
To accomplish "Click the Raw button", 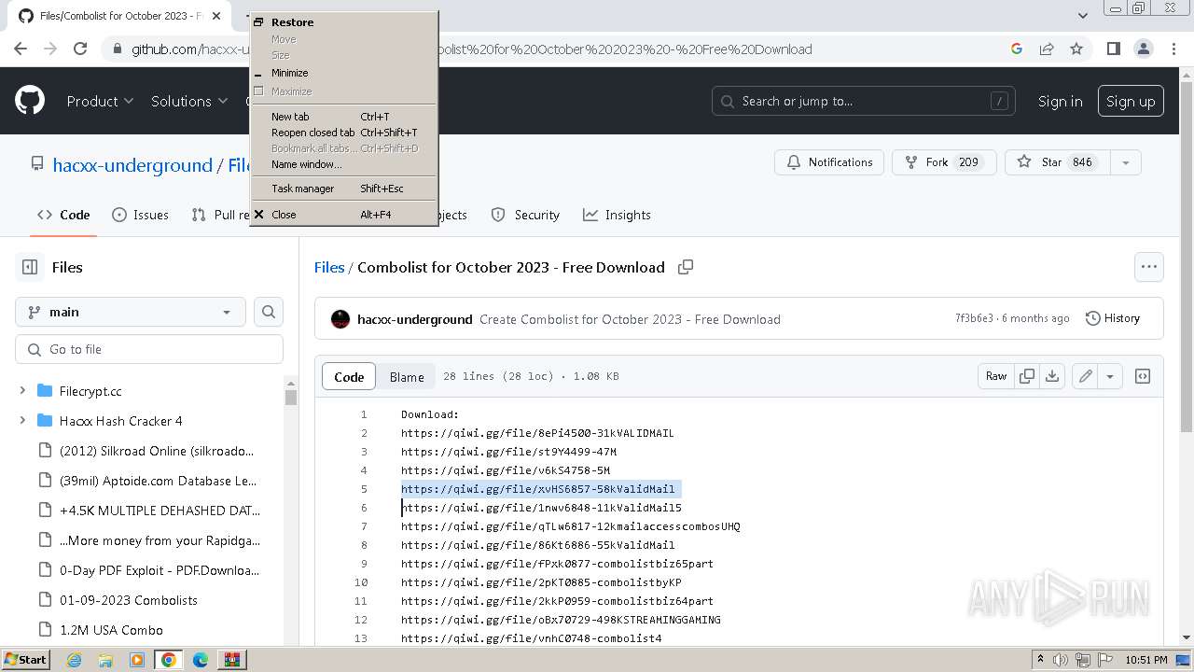I will (996, 376).
